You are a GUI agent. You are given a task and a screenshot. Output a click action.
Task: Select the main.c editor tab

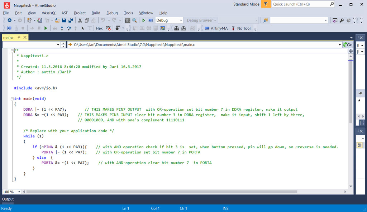pos(9,38)
